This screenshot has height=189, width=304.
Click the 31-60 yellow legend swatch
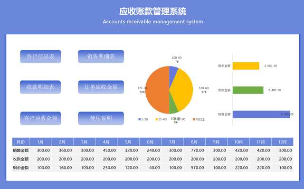click(x=157, y=119)
